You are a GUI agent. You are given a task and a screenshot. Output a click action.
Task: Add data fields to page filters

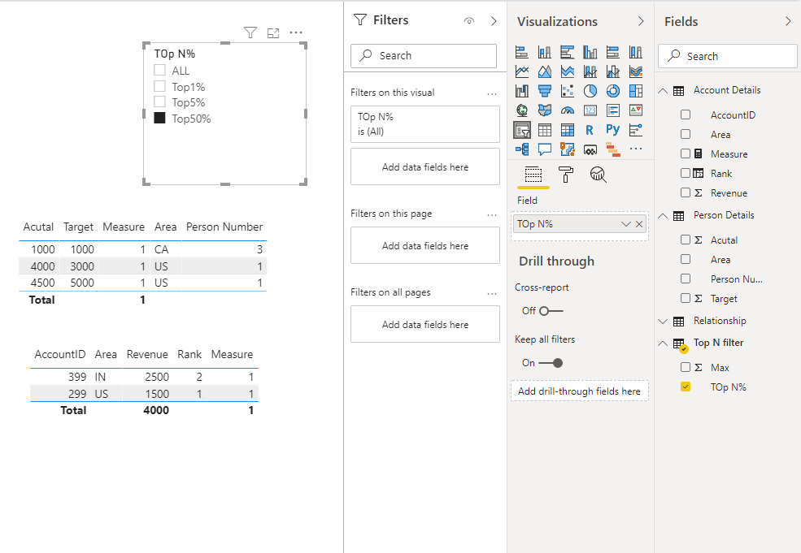[425, 245]
